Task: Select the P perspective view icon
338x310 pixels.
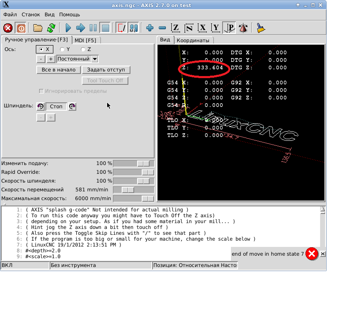Action: [229, 28]
